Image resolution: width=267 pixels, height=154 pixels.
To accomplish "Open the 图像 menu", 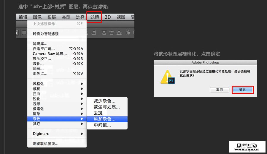I will [37, 17].
